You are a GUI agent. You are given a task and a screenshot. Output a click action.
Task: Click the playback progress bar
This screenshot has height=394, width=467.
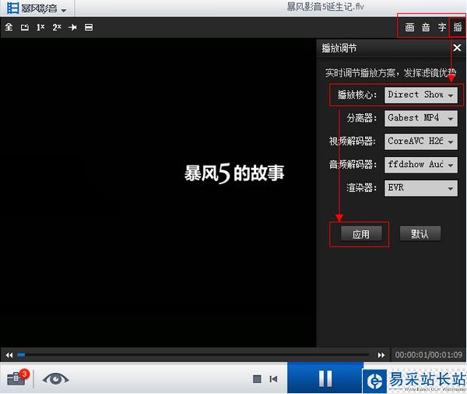[x=193, y=354]
